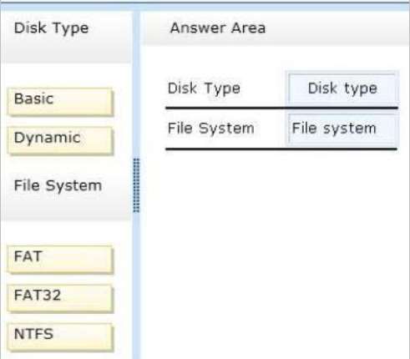Click the dotted splitter grip handle

(x=136, y=185)
